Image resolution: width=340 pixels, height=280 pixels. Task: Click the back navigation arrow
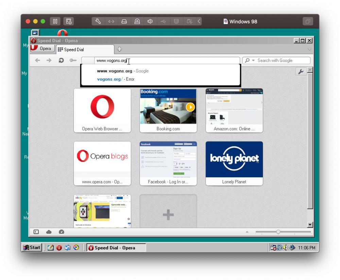pos(37,61)
